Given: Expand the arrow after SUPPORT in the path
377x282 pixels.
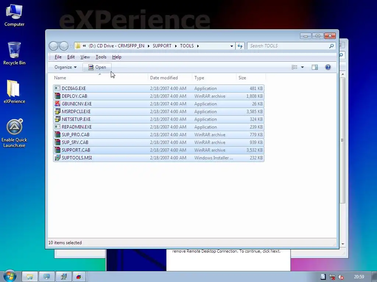Looking at the screenshot, I should pyautogui.click(x=176, y=46).
